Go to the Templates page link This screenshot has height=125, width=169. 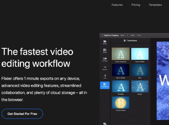click(x=155, y=5)
